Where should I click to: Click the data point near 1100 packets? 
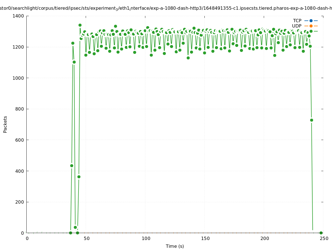(x=74, y=62)
